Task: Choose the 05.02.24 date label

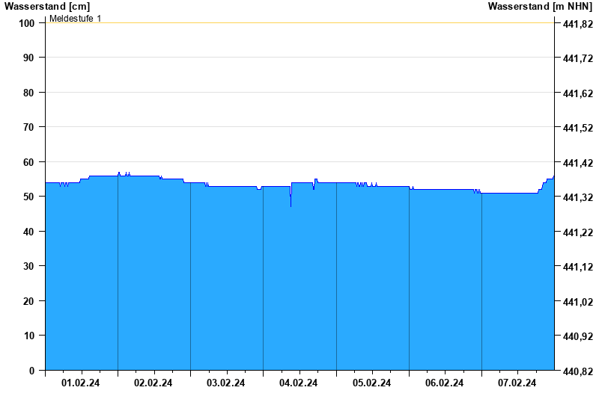Action: click(x=371, y=383)
